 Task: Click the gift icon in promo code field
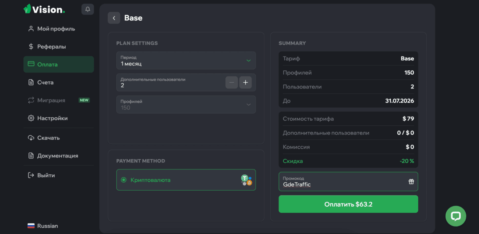coord(411,182)
